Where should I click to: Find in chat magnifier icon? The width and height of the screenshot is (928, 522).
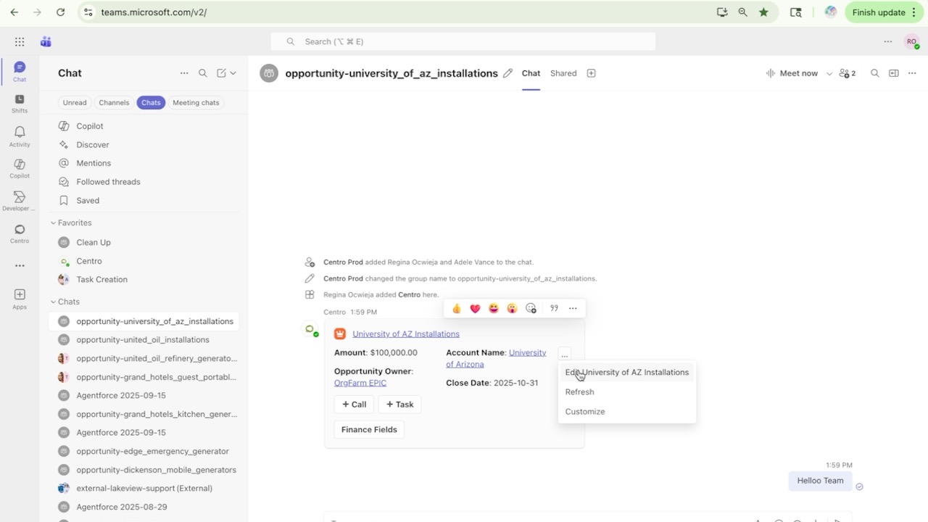(x=875, y=73)
